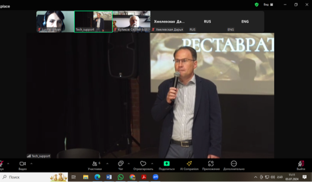Open WhatsApp from the taskbar
This screenshot has height=182, width=312.
[121, 177]
